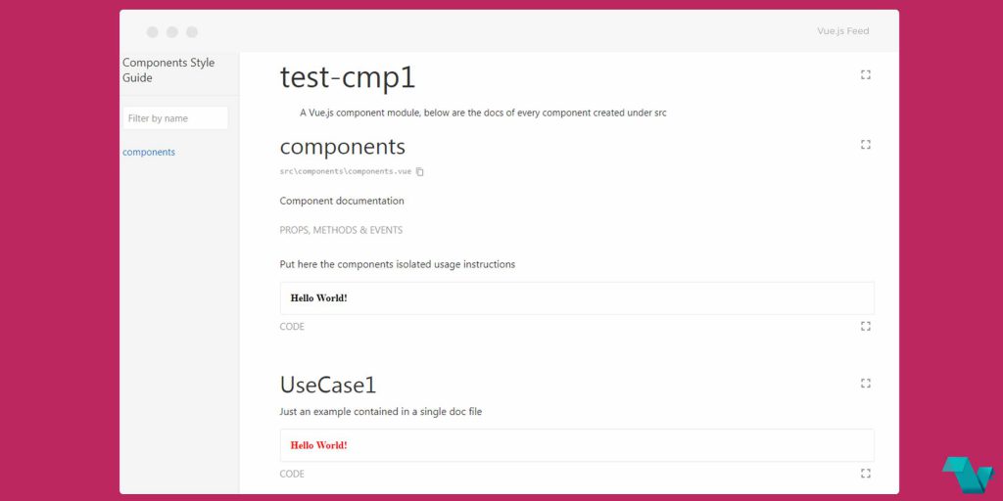Viewport: 1003px width, 501px height.
Task: Open components link in sidebar
Action: (149, 152)
